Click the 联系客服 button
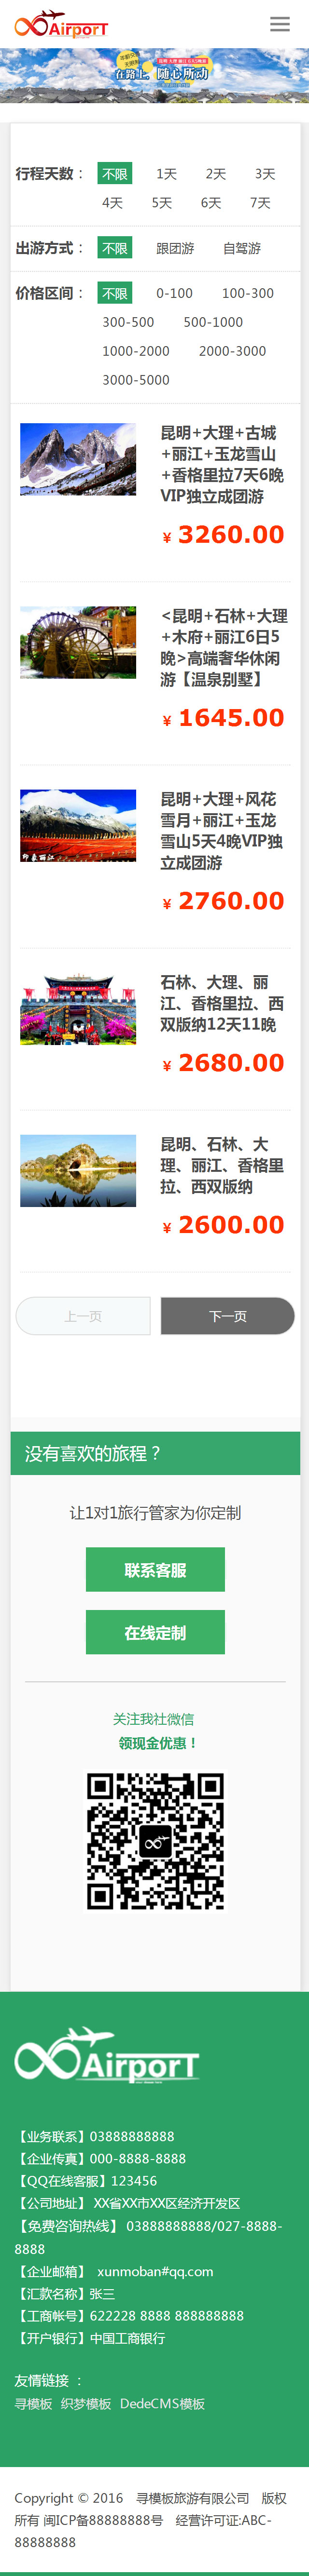The width and height of the screenshot is (309, 2576). click(155, 1570)
